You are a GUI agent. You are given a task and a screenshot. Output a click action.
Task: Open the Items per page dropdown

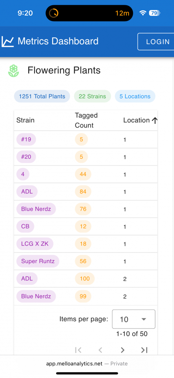134,319
